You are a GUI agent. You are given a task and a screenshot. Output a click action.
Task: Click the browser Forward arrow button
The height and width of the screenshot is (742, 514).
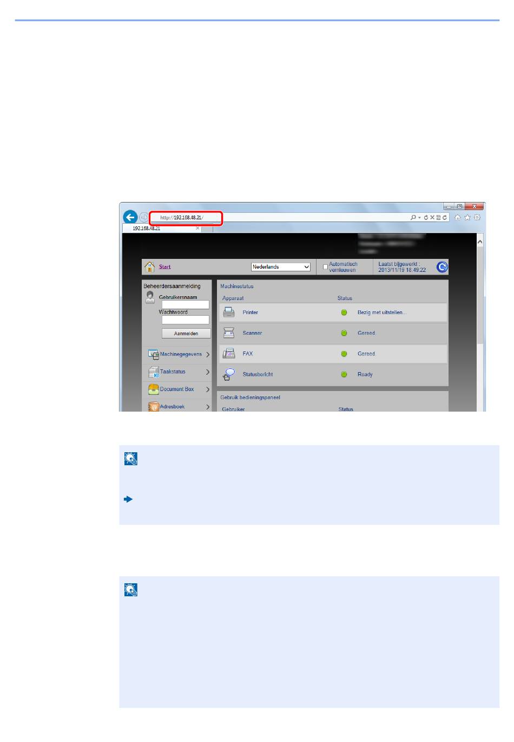point(143,217)
